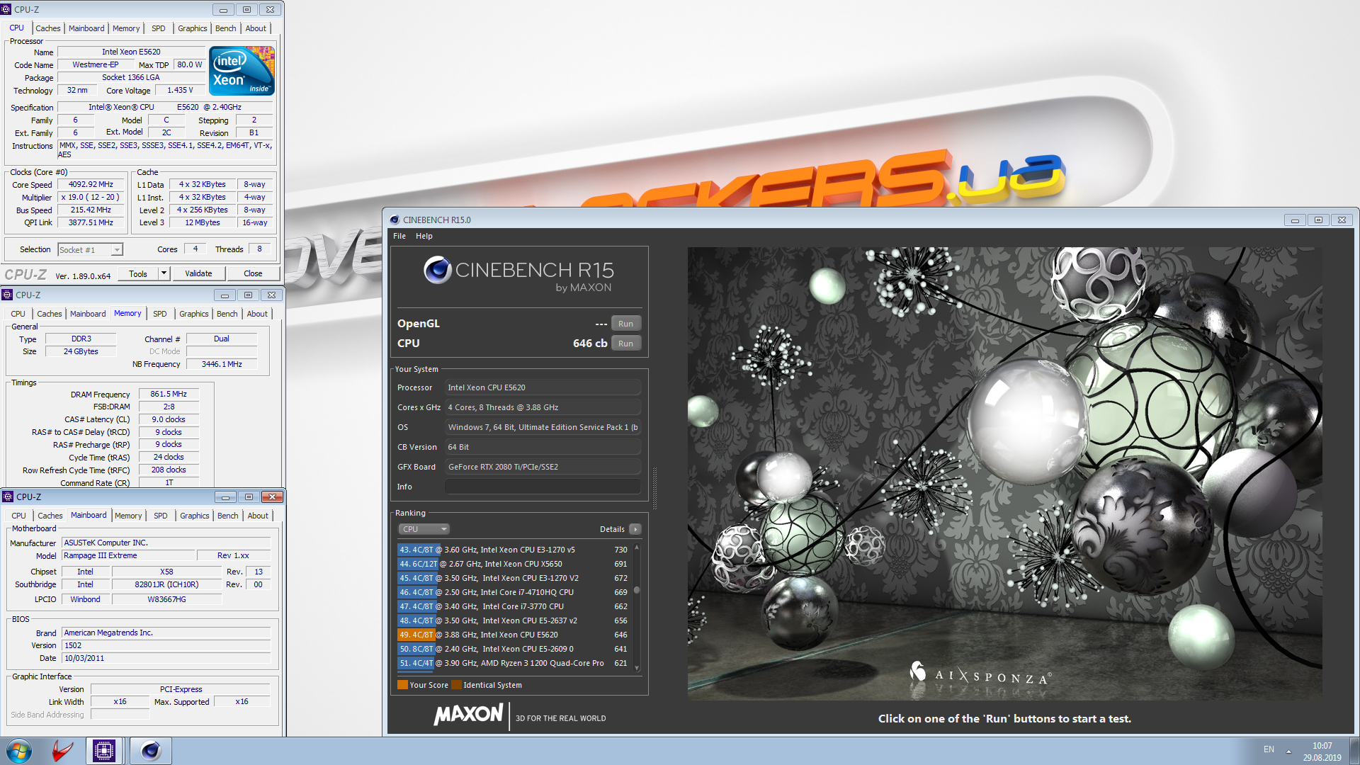The height and width of the screenshot is (765, 1360).
Task: Select ranking row 45 Xeon E3-1270 V2
Action: [514, 578]
